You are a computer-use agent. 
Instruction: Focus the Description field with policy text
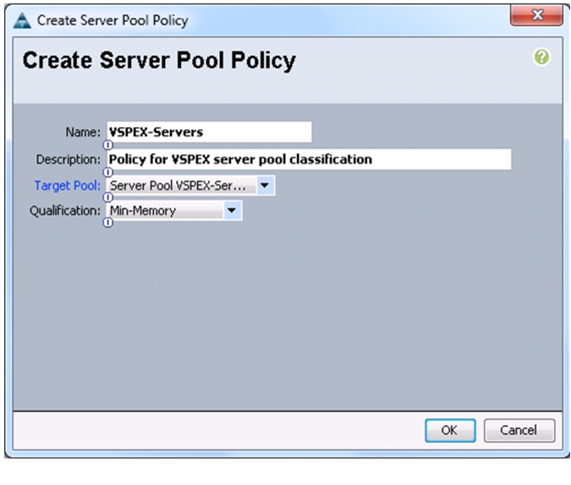point(309,159)
